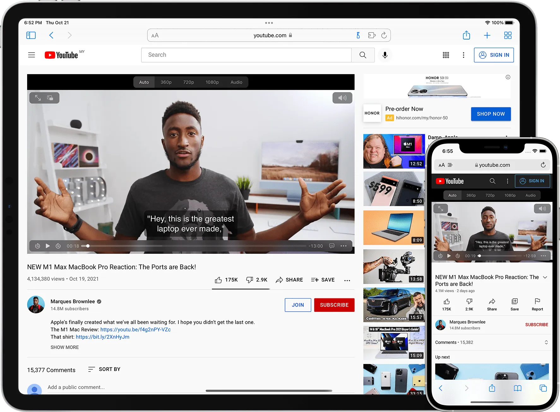Screen dimensions: 560x412
Task: Reload the page in iPad Safari
Action: click(x=384, y=35)
